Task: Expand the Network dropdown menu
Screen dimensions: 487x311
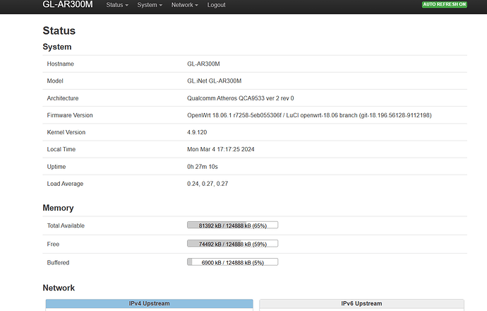Action: pos(184,5)
